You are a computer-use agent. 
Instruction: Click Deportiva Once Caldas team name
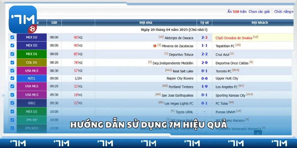[x=232, y=63]
